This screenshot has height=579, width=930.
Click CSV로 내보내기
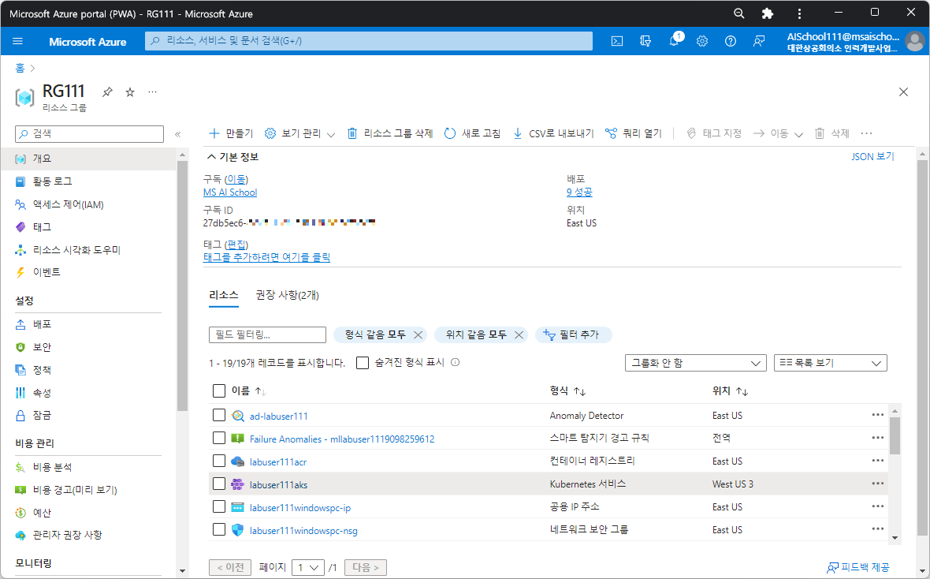(x=553, y=133)
